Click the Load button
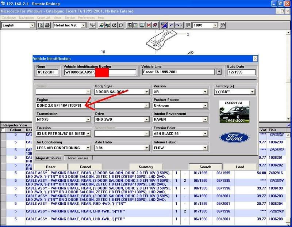 point(240,167)
